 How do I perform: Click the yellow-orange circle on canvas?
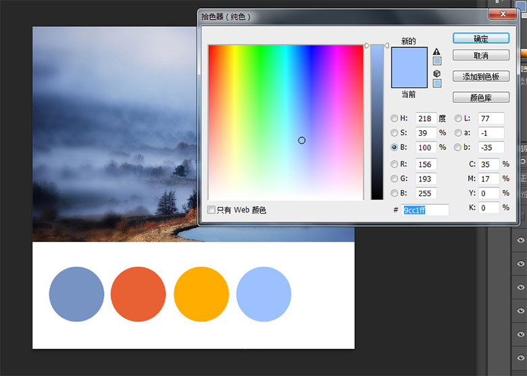201,294
